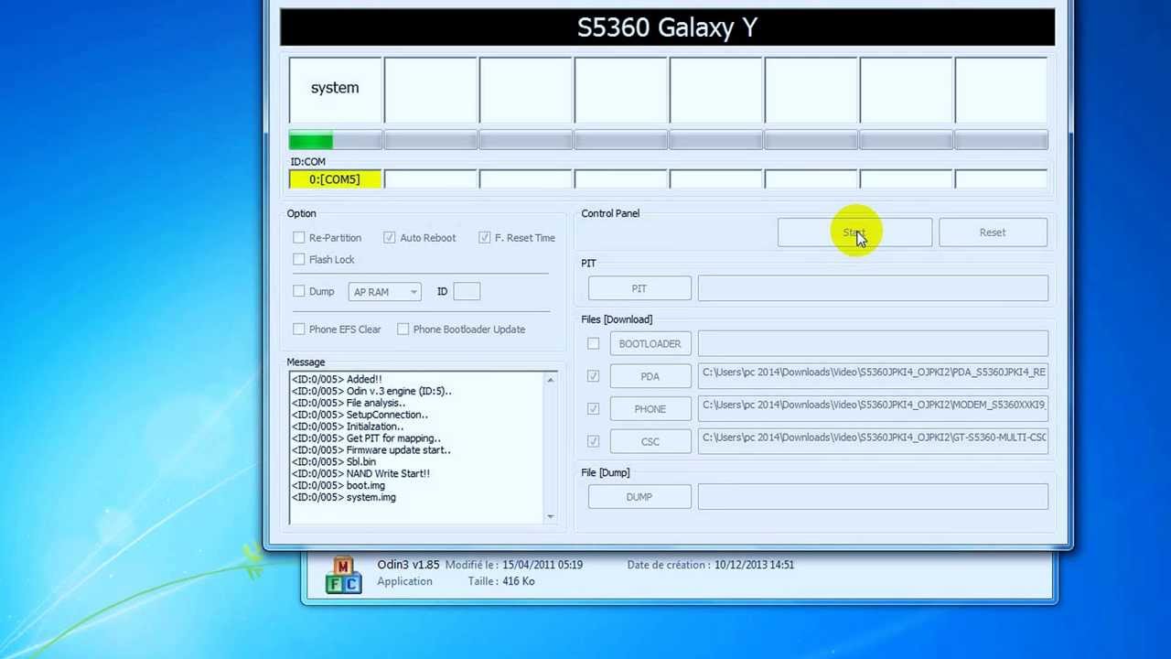Click the BOOTLOADER file path field
The width and height of the screenshot is (1171, 659).
(x=873, y=344)
